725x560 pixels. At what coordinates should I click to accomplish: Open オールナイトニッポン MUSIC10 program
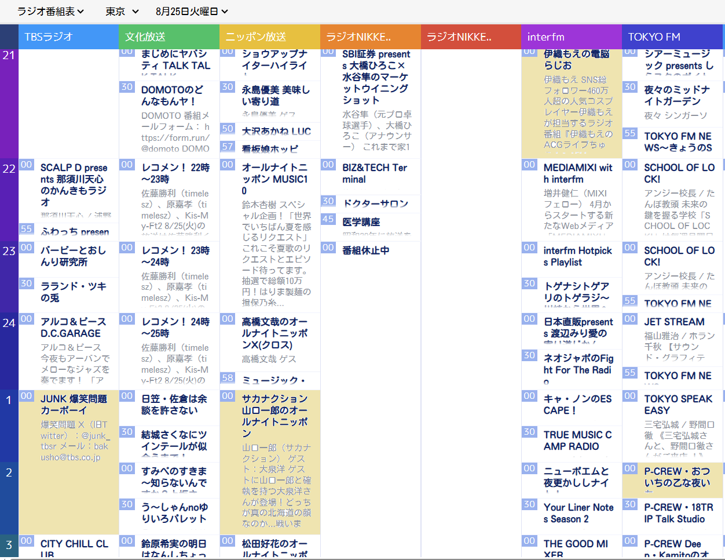270,235
